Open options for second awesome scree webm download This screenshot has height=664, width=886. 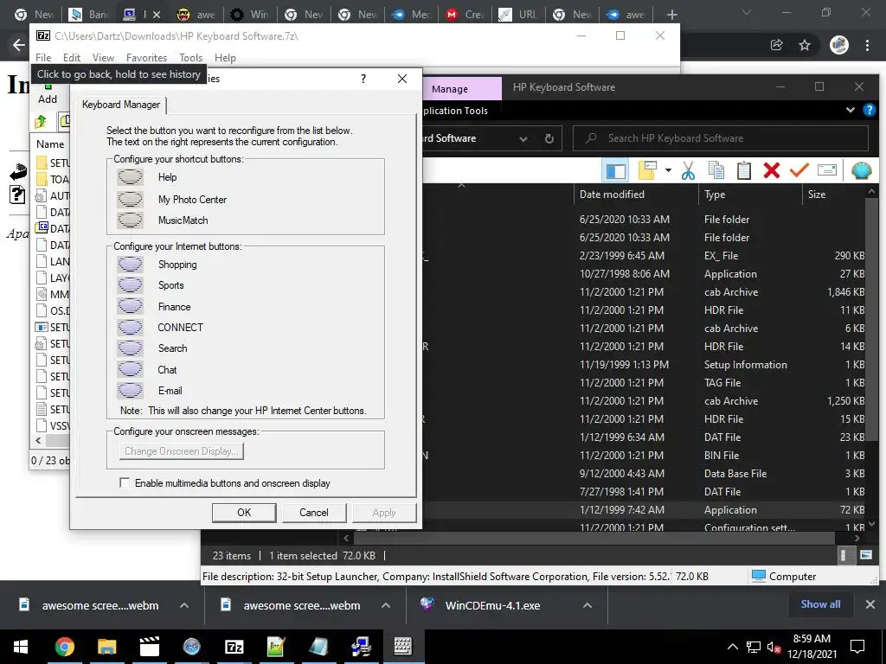[x=386, y=605]
